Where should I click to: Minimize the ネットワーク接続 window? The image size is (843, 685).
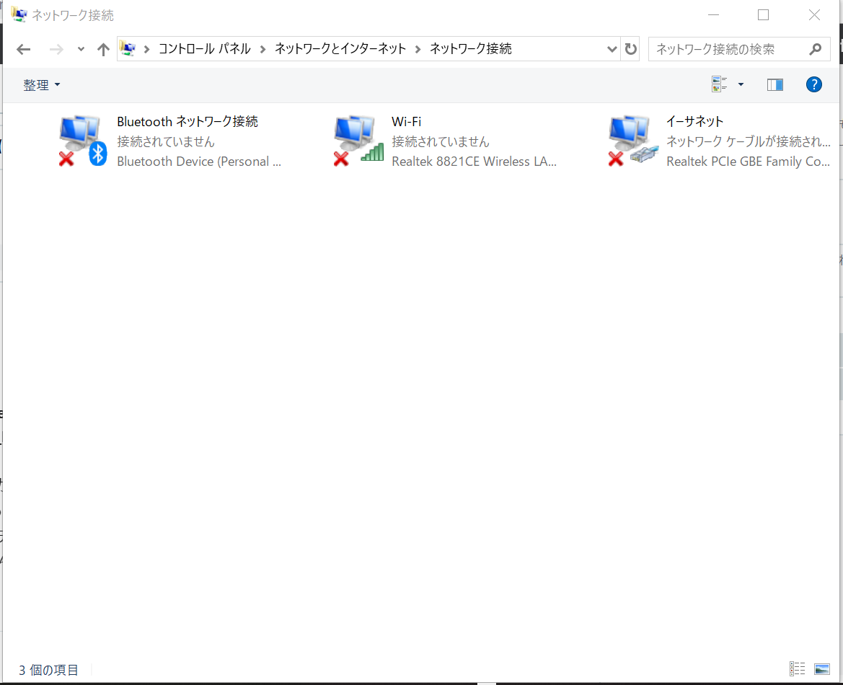[x=713, y=15]
